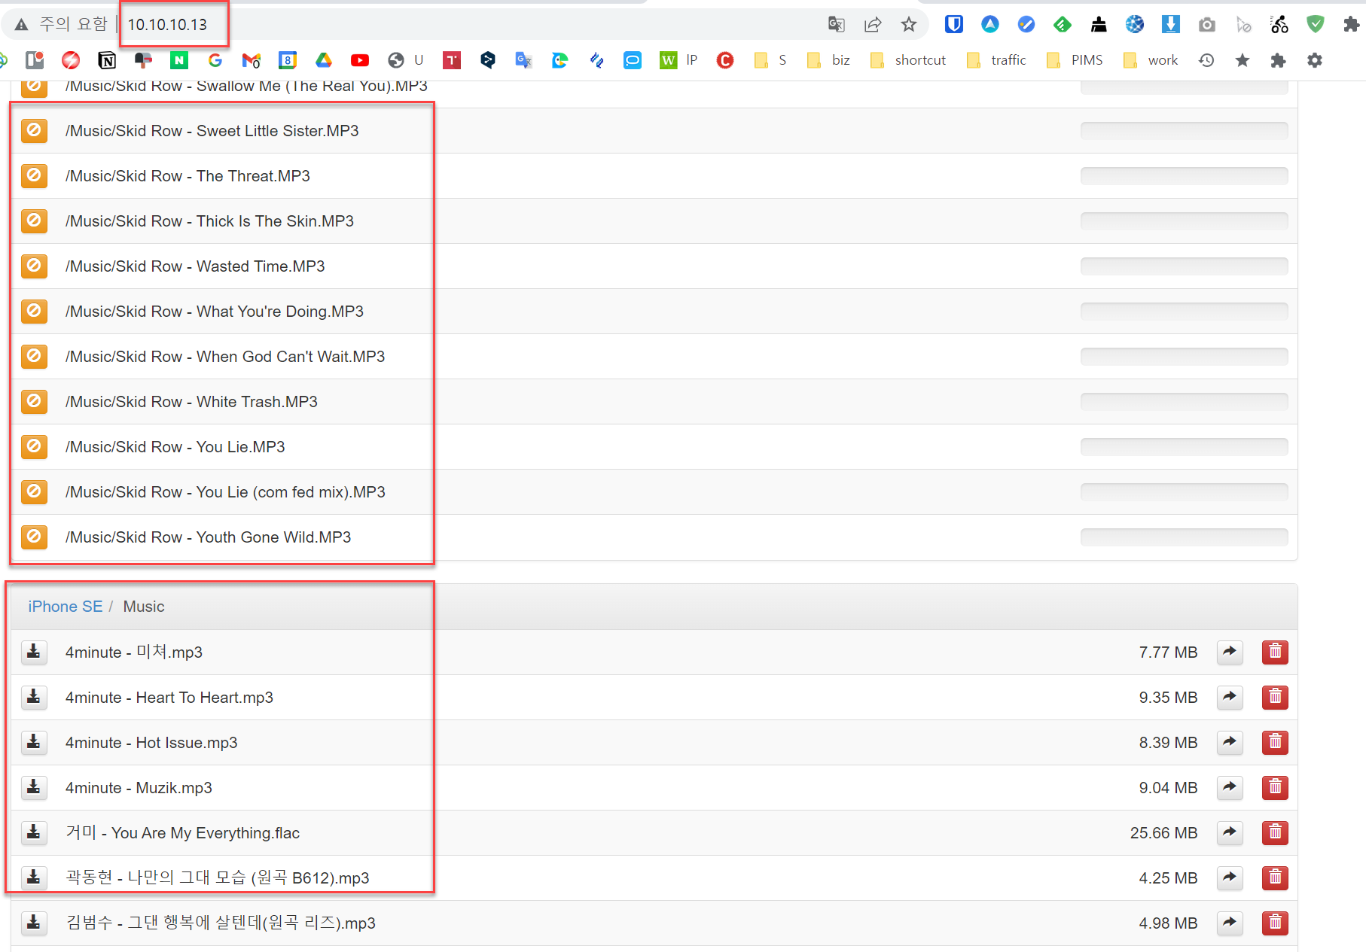Click the 10.10.10.13 address bar
The width and height of the screenshot is (1366, 952).
coord(167,25)
